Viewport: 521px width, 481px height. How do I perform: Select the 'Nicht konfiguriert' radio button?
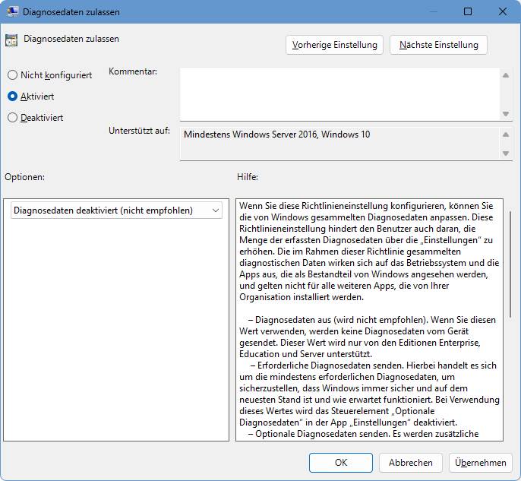12,75
